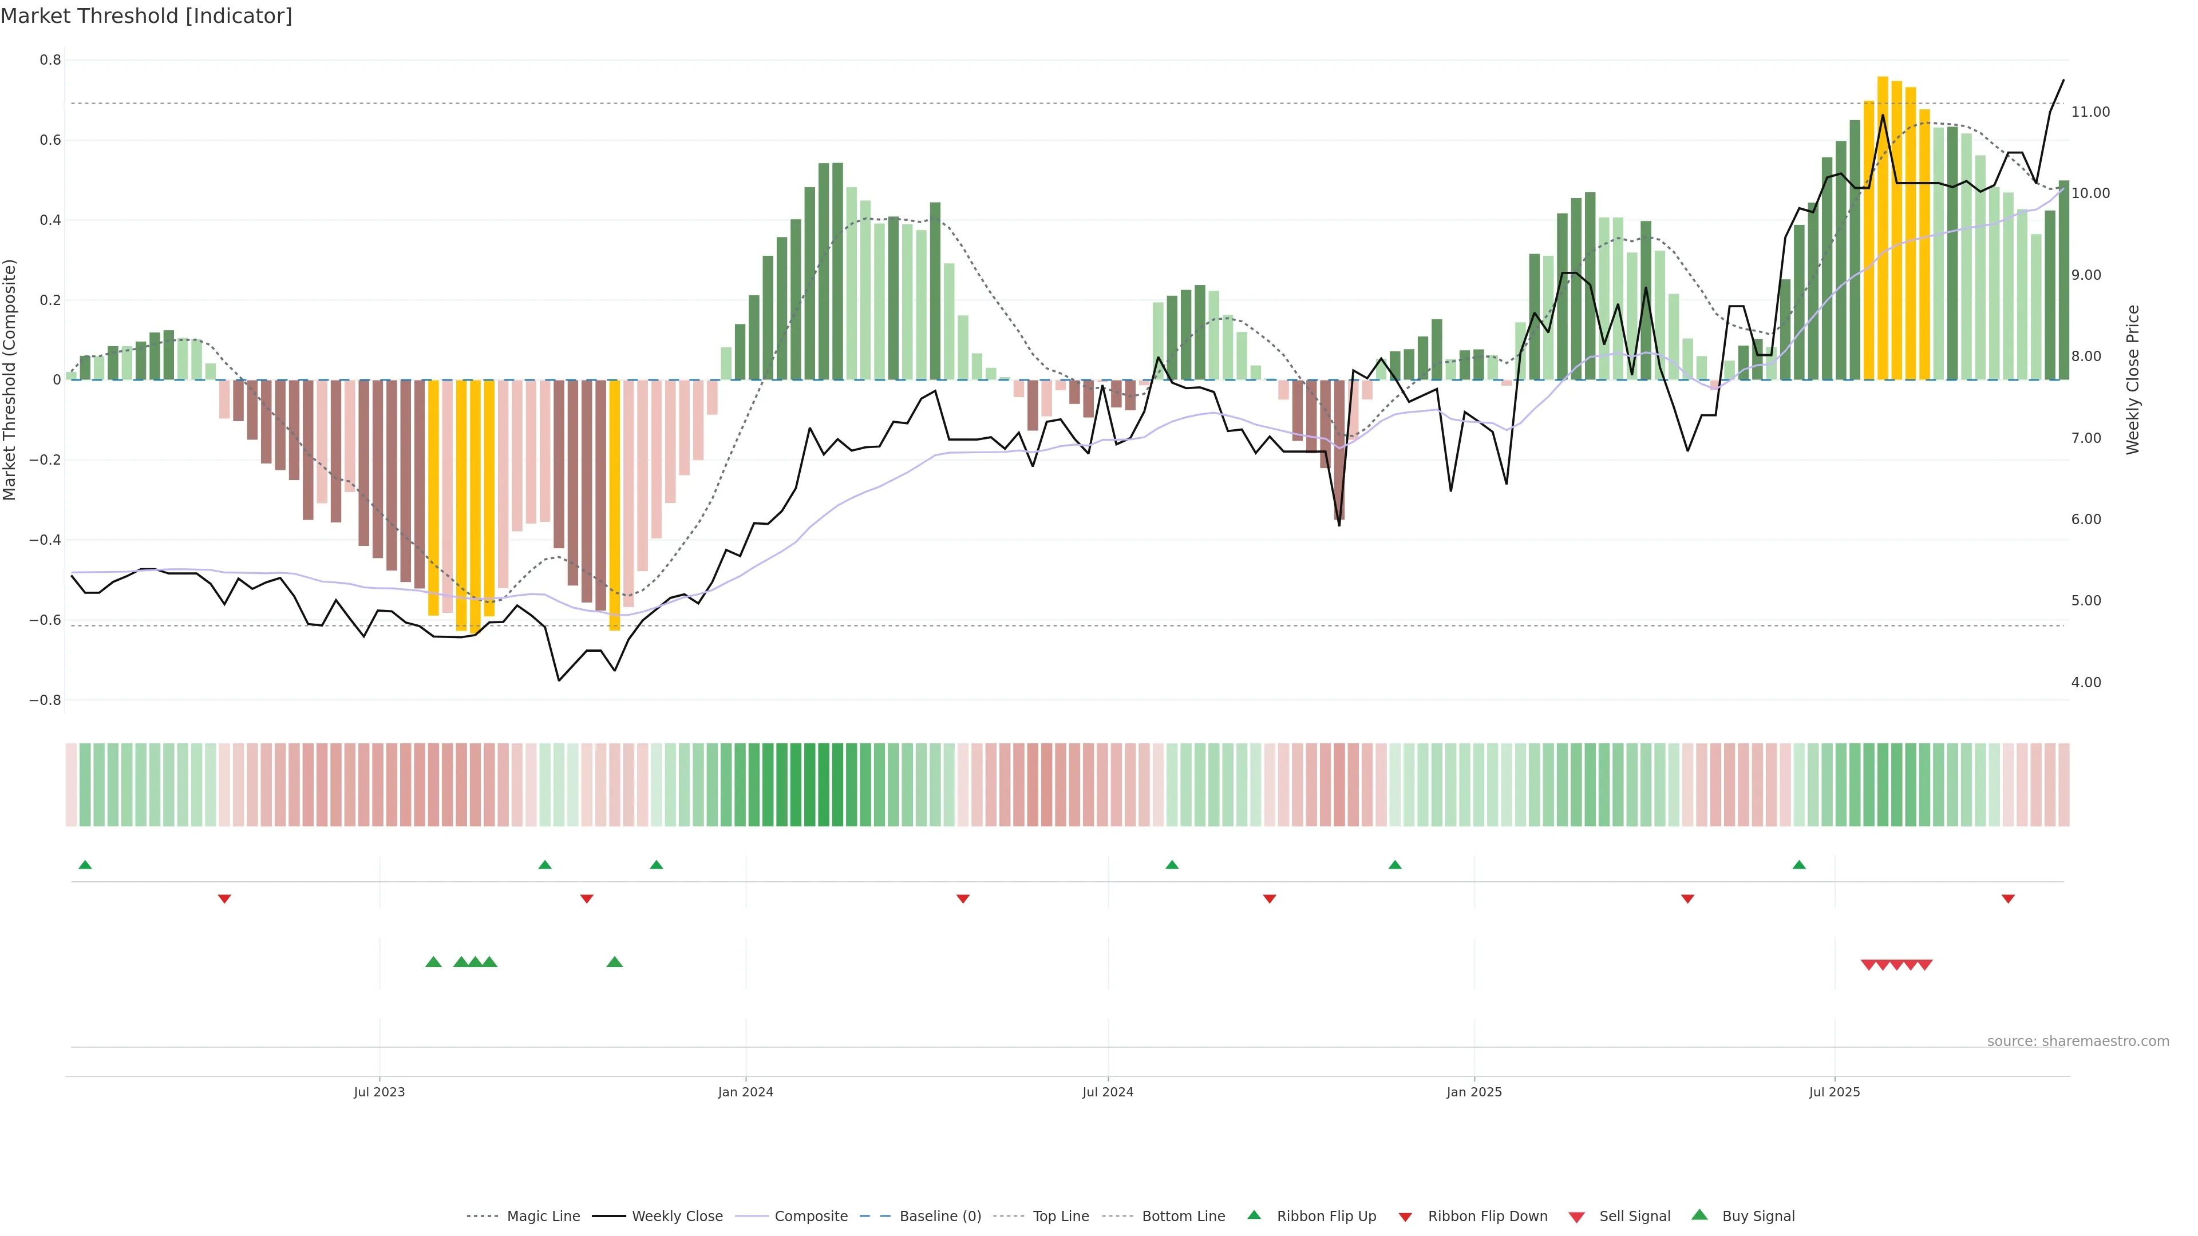Click the rightmost sell signal triangle
This screenshot has width=2198, height=1236.
[1925, 965]
